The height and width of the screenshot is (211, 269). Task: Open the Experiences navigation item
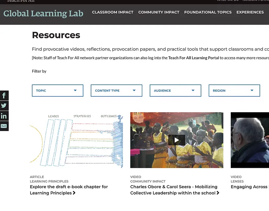[250, 12]
